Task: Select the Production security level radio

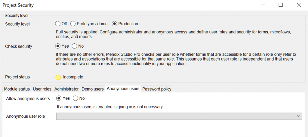Action: [x=114, y=24]
